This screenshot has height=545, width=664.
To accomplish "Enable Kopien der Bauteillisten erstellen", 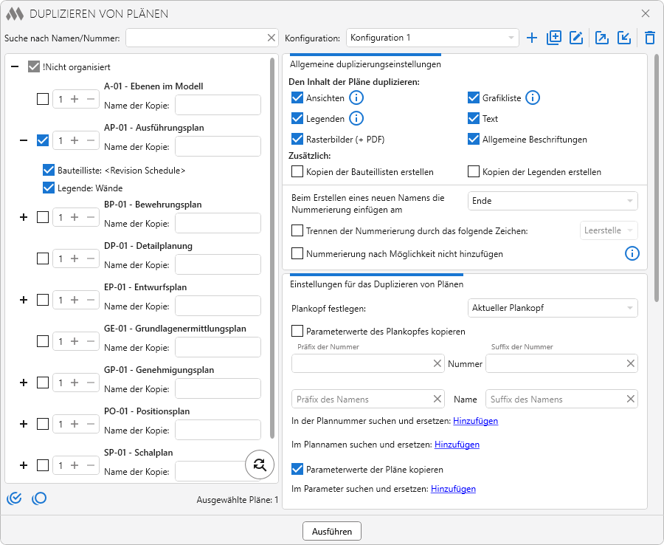I will pyautogui.click(x=297, y=171).
